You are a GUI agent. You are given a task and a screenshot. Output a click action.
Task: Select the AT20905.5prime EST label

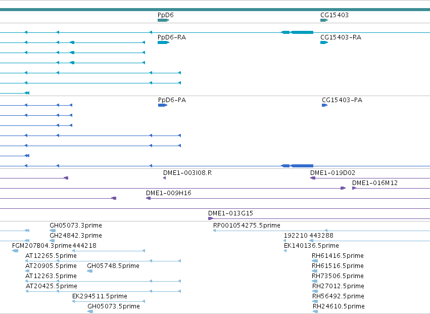coord(51,266)
